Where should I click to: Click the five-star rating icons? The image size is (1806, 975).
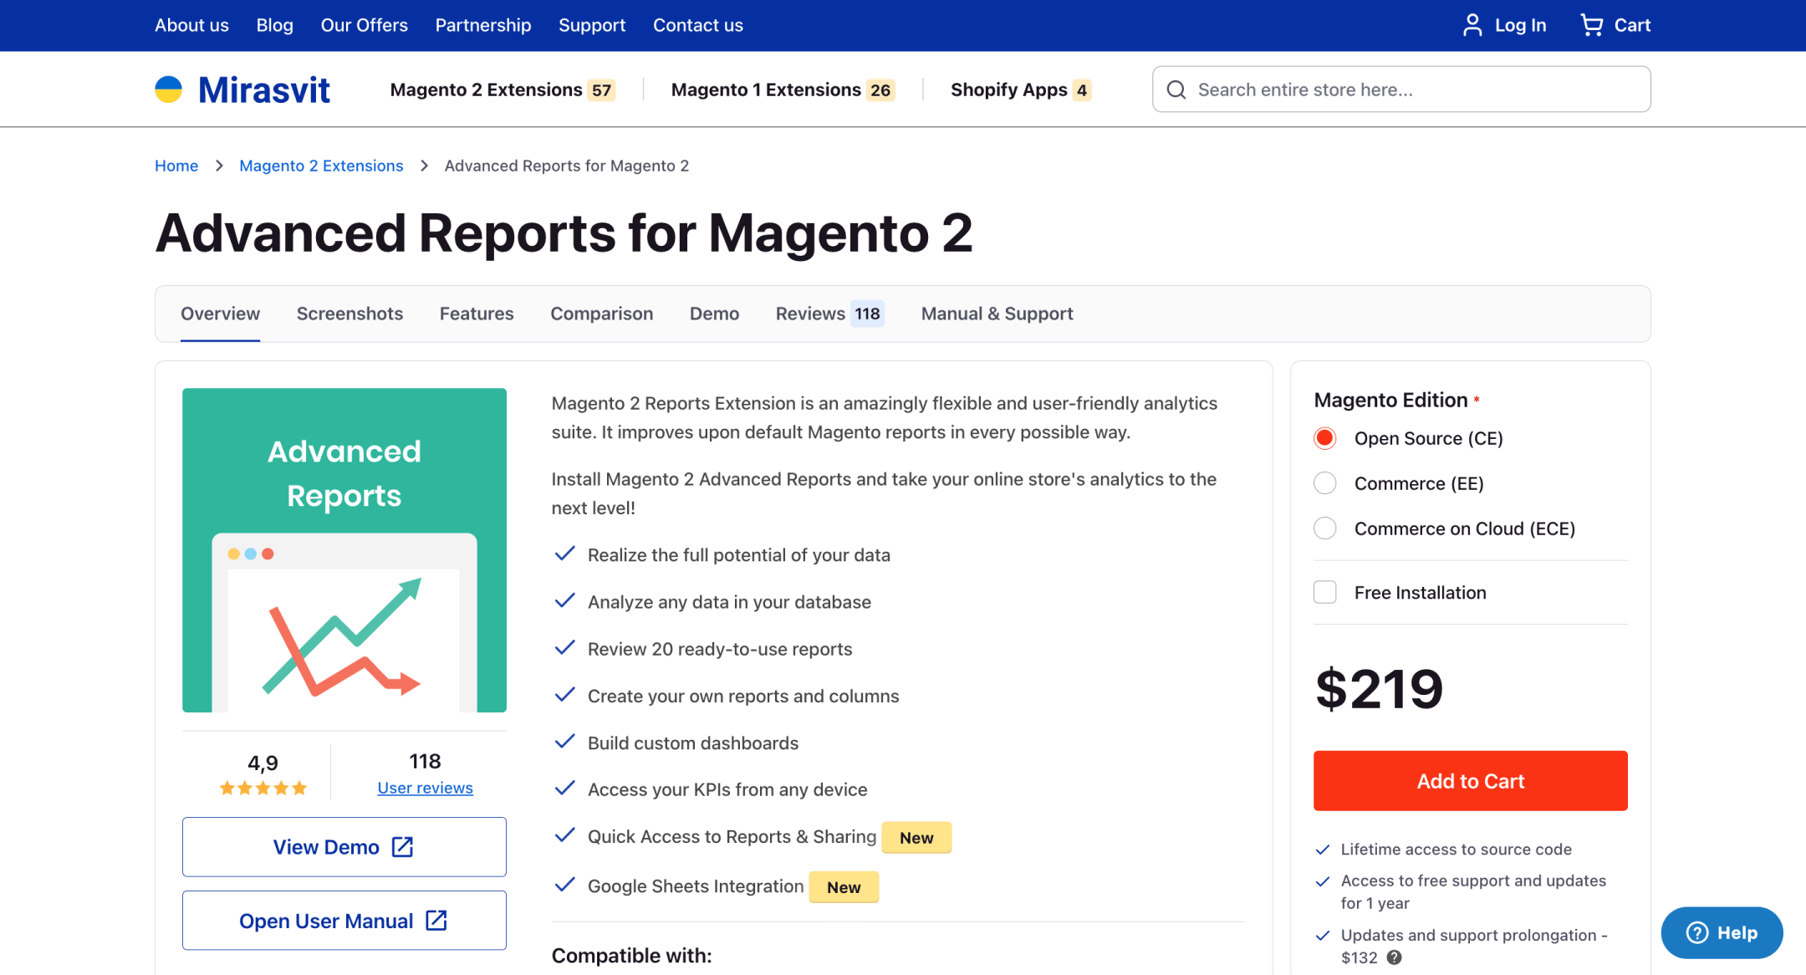point(263,788)
